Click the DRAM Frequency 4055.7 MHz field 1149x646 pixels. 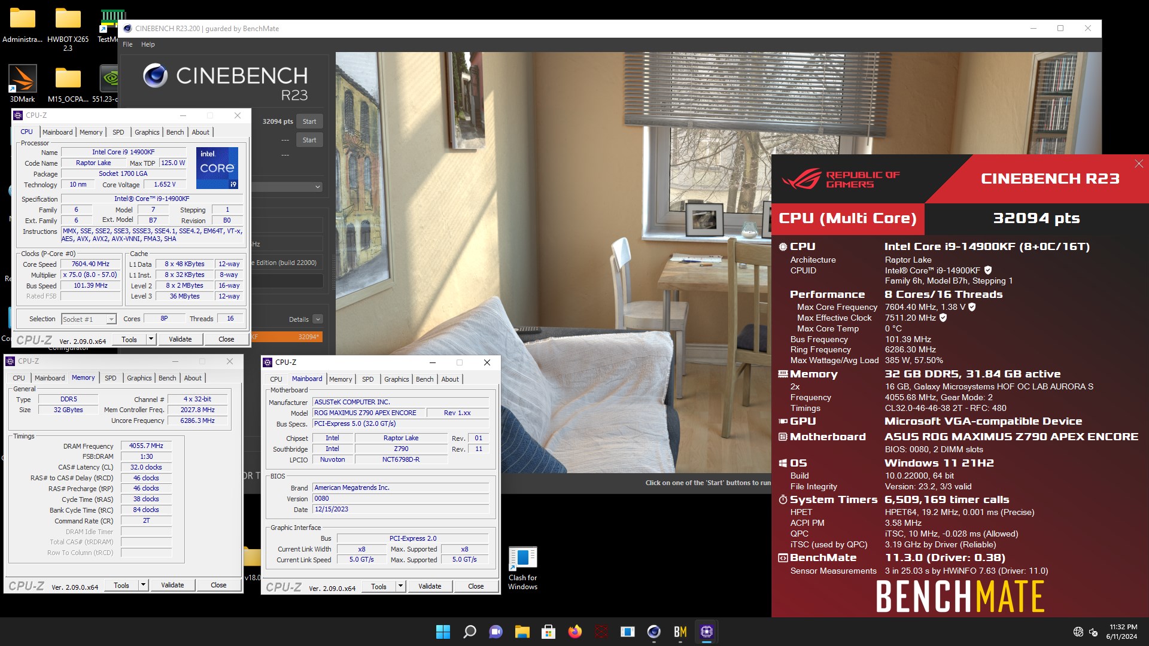pyautogui.click(x=146, y=446)
